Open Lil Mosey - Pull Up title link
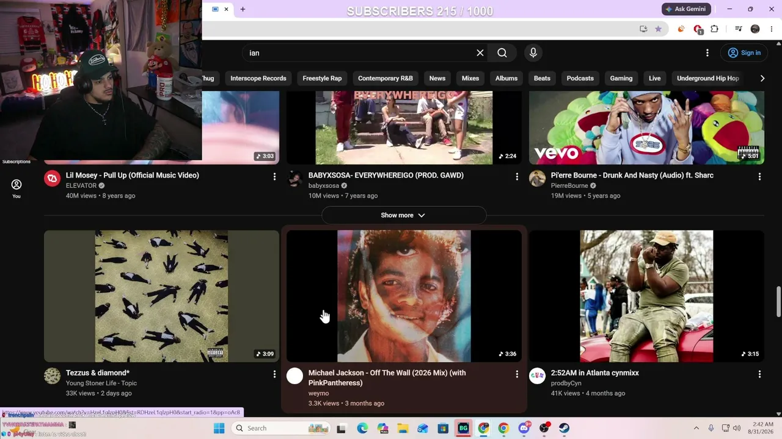782x439 pixels. click(x=133, y=175)
